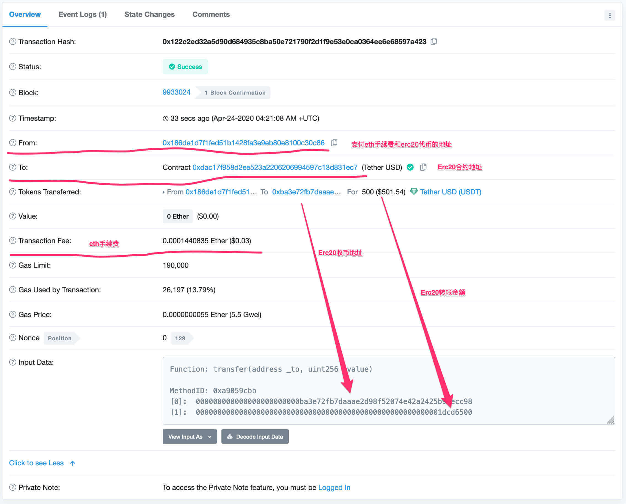Open the View Input As dropdown
This screenshot has width=626, height=504.
pos(190,436)
